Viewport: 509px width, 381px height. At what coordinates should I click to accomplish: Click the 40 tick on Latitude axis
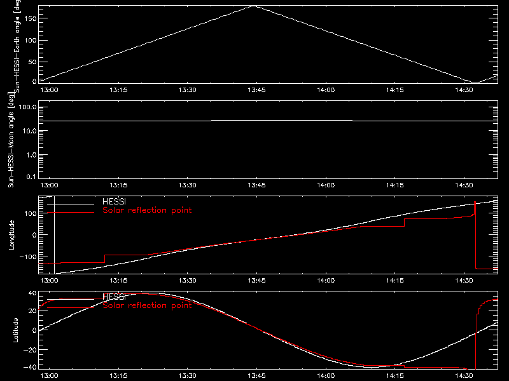click(x=32, y=293)
